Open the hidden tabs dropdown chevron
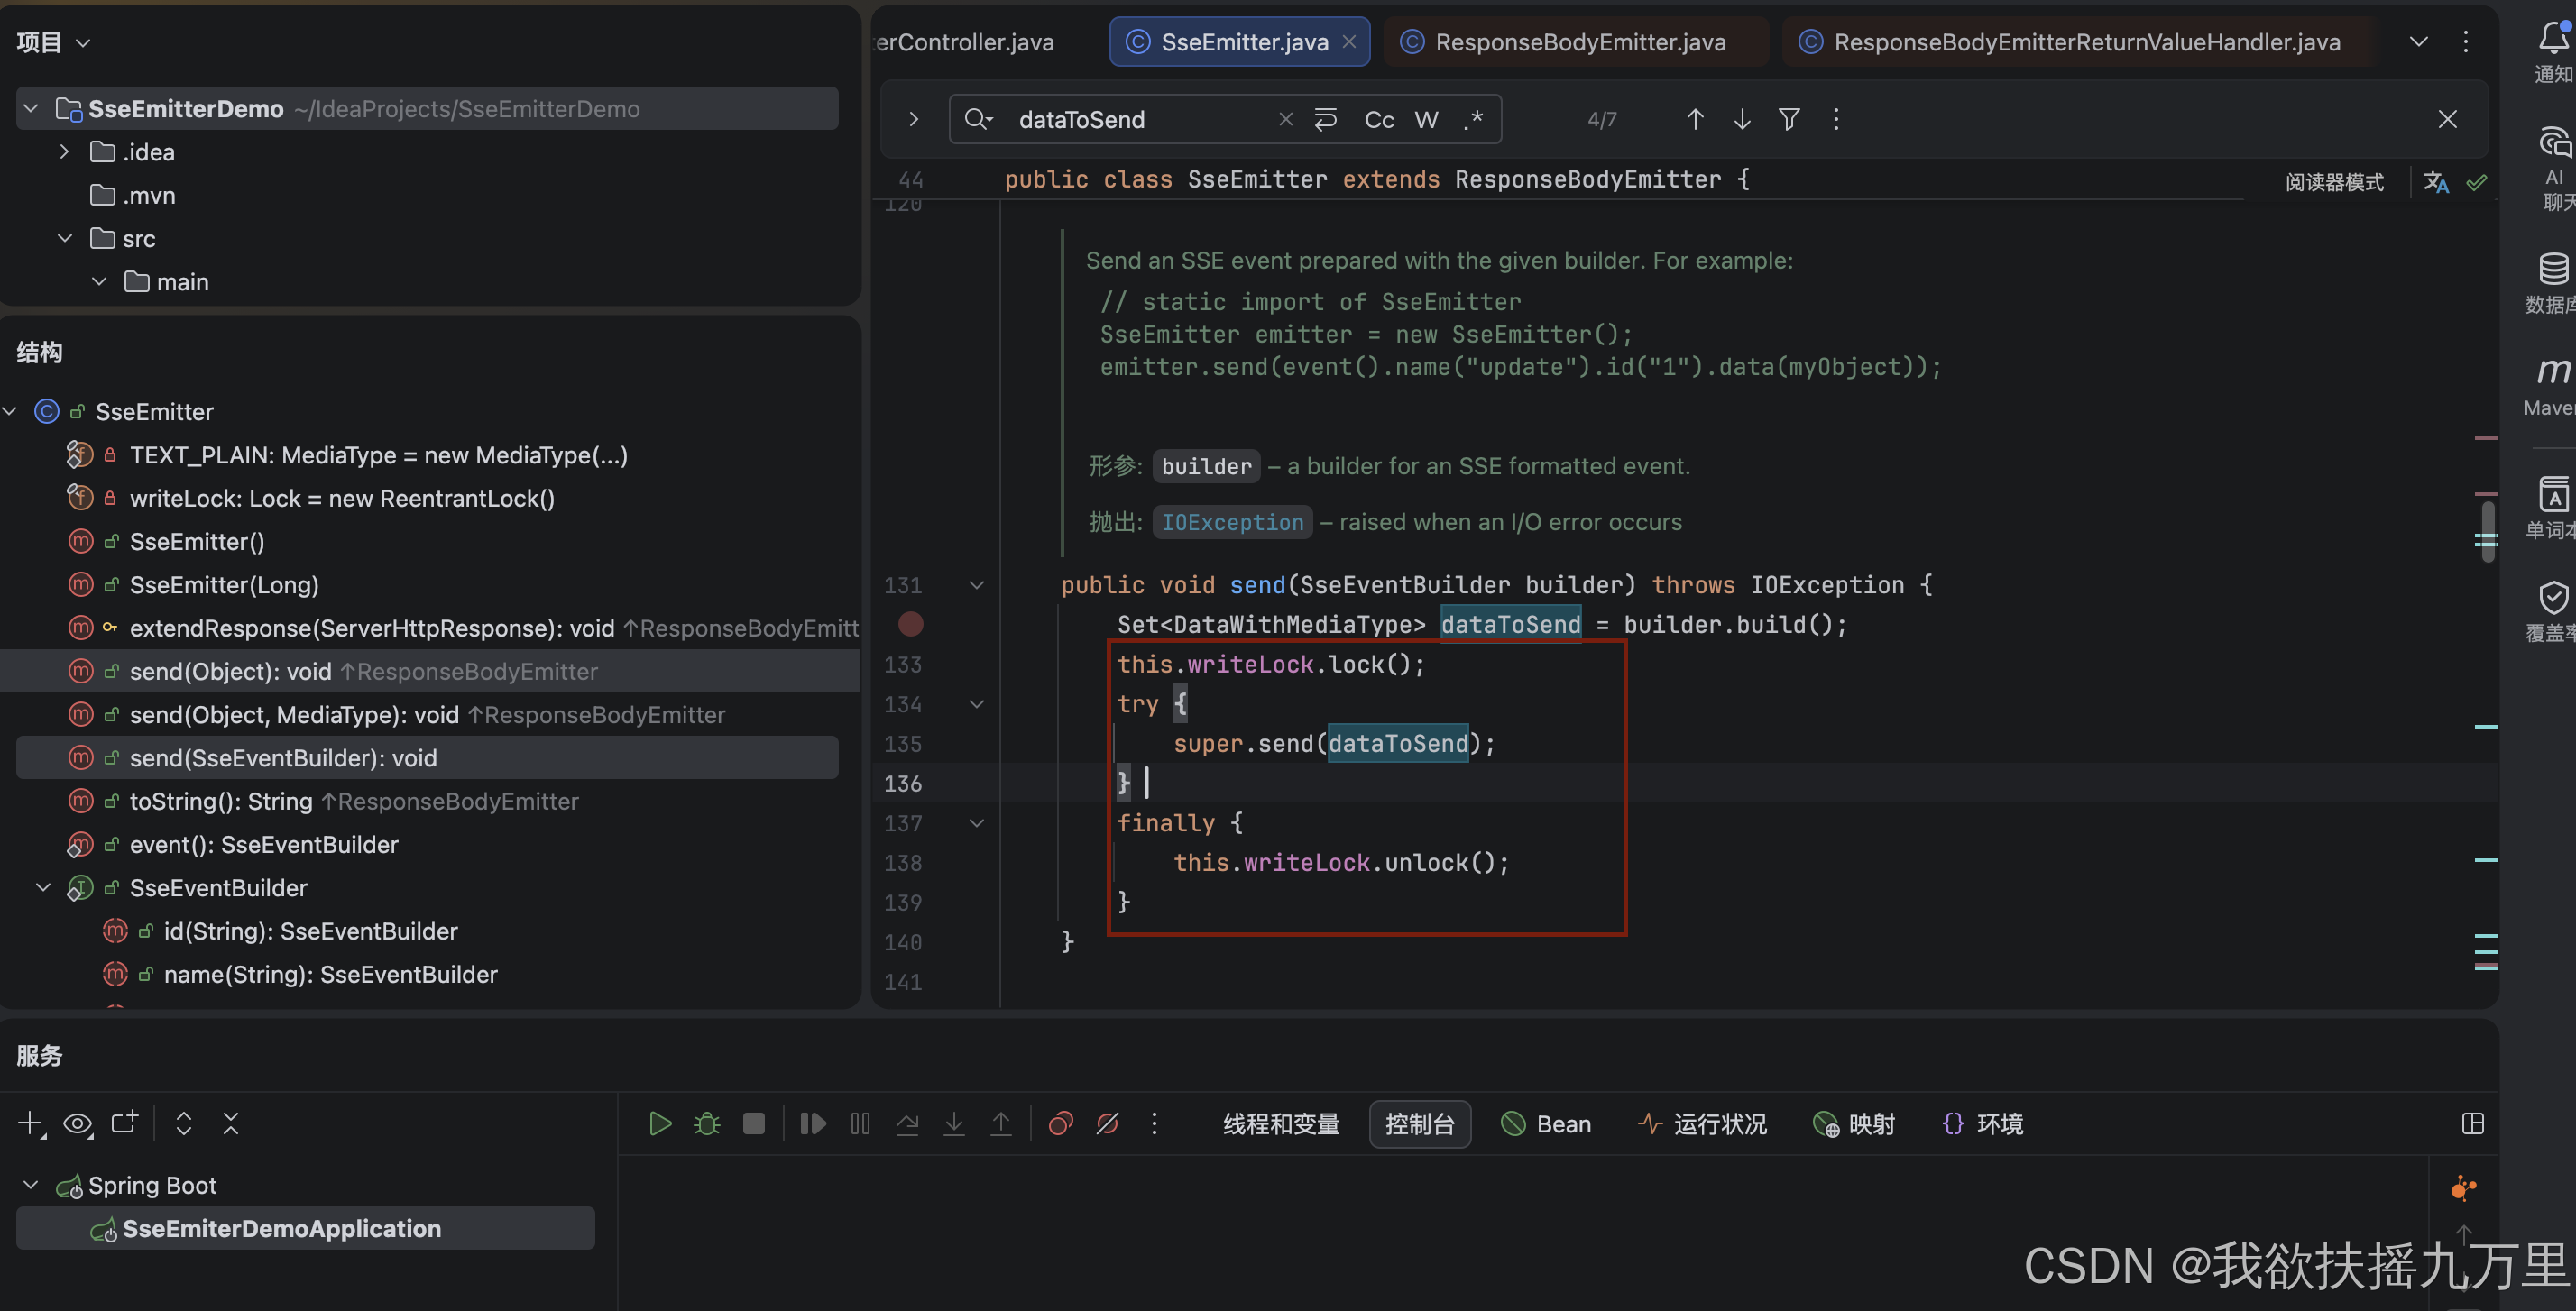The width and height of the screenshot is (2576, 1311). (2418, 42)
